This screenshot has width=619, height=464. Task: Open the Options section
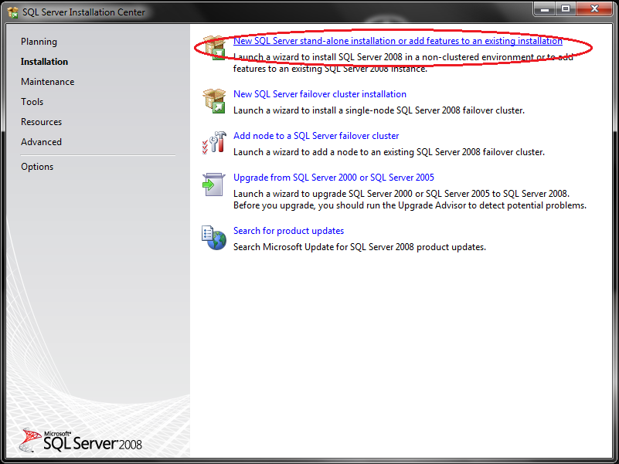pos(37,167)
